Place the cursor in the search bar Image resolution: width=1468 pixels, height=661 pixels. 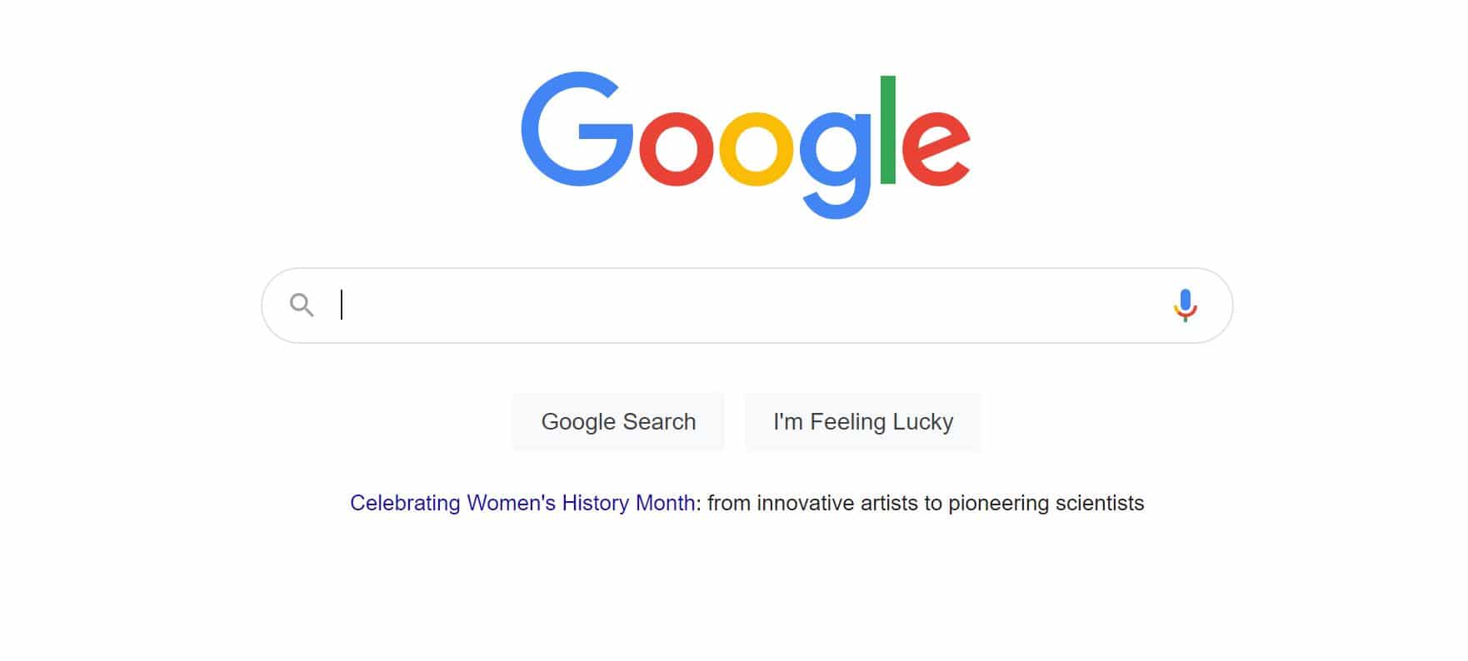pyautogui.click(x=583, y=305)
